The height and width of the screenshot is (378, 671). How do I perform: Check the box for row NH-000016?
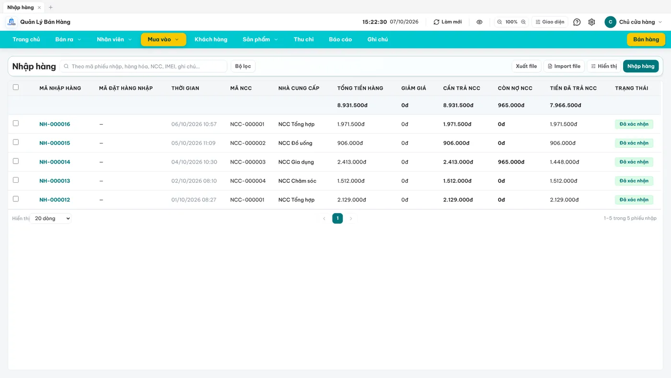coord(16,123)
